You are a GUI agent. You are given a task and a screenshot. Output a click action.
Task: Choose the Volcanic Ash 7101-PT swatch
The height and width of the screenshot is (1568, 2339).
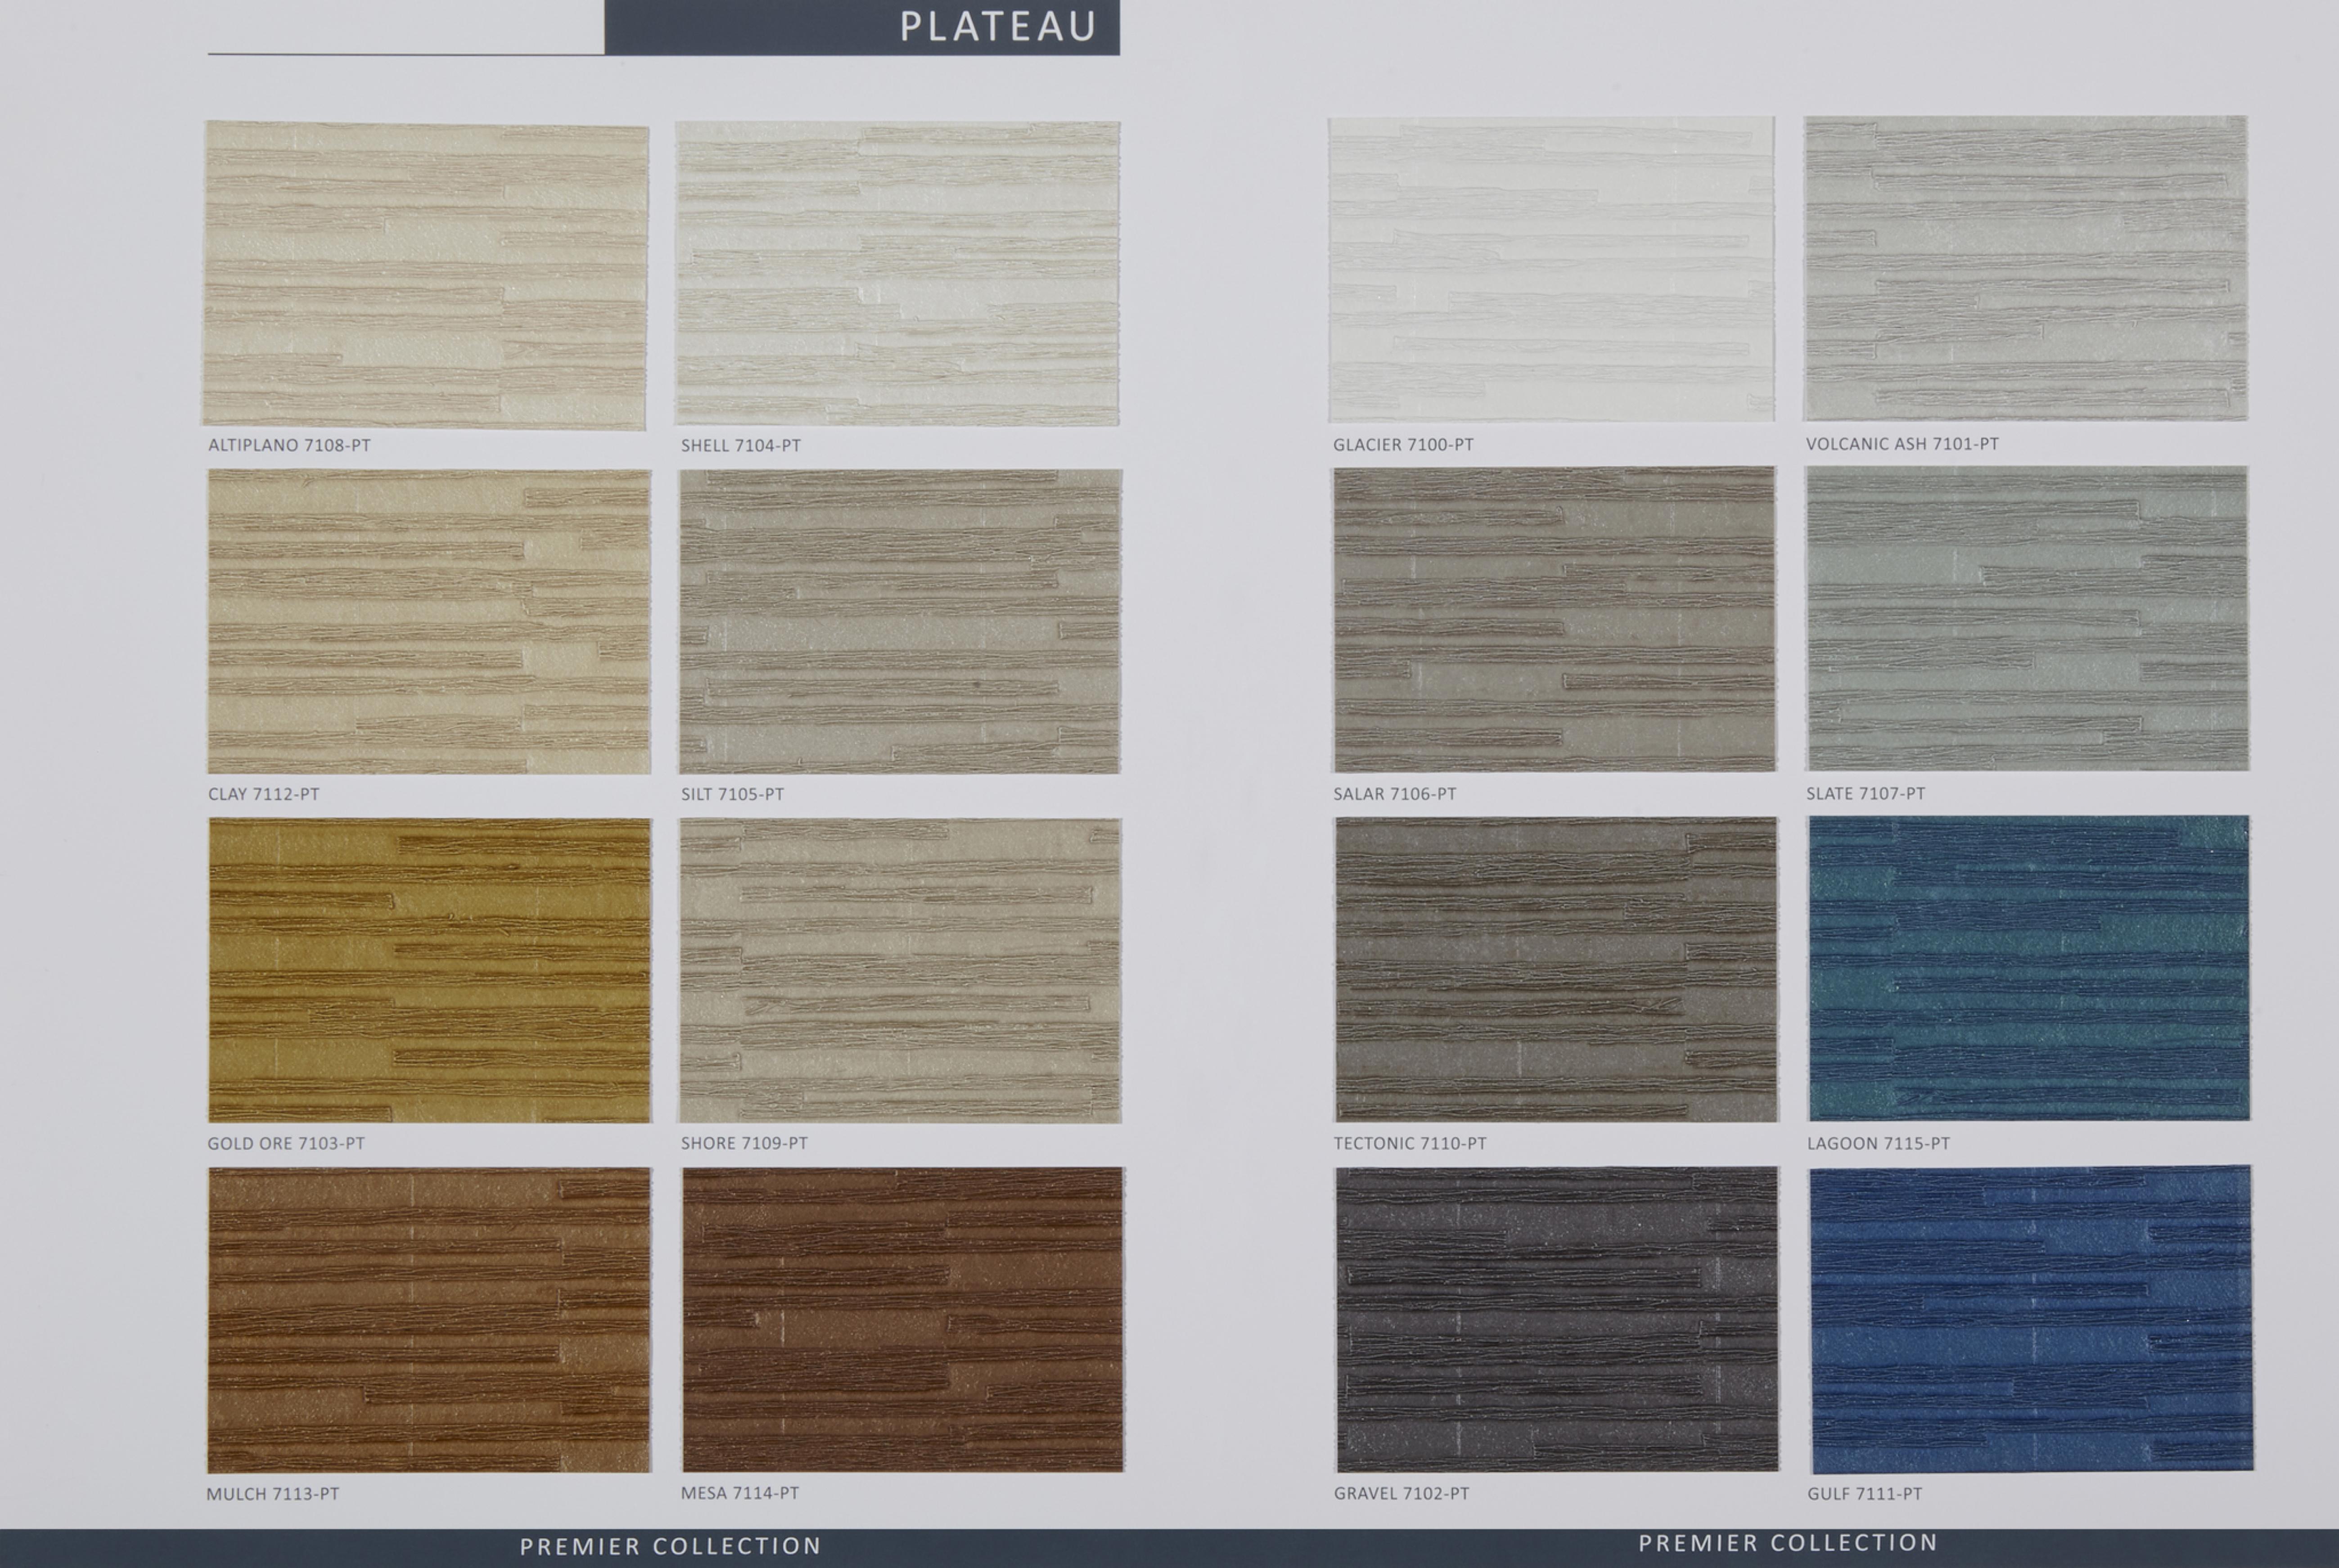tap(2025, 268)
